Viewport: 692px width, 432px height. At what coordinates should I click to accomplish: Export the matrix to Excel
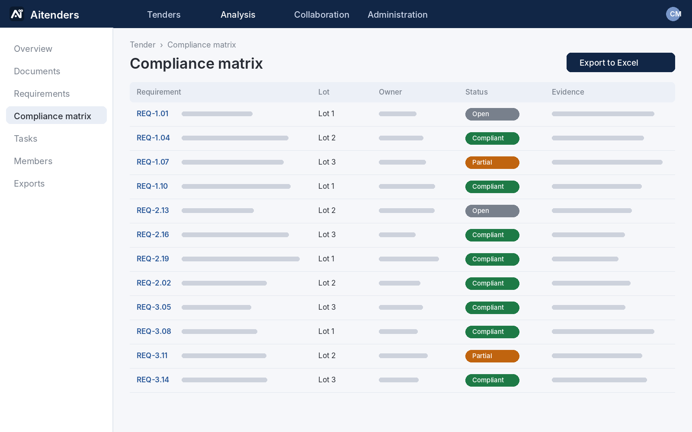[621, 63]
